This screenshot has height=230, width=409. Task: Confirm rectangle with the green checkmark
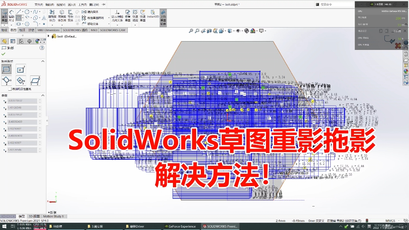[3, 54]
